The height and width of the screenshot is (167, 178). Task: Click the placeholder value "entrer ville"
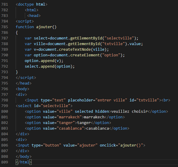tap(111, 100)
